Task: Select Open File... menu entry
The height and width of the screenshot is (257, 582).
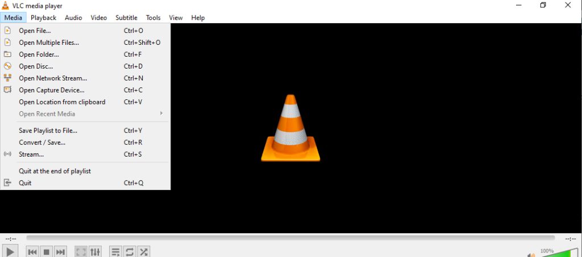Action: [85, 31]
